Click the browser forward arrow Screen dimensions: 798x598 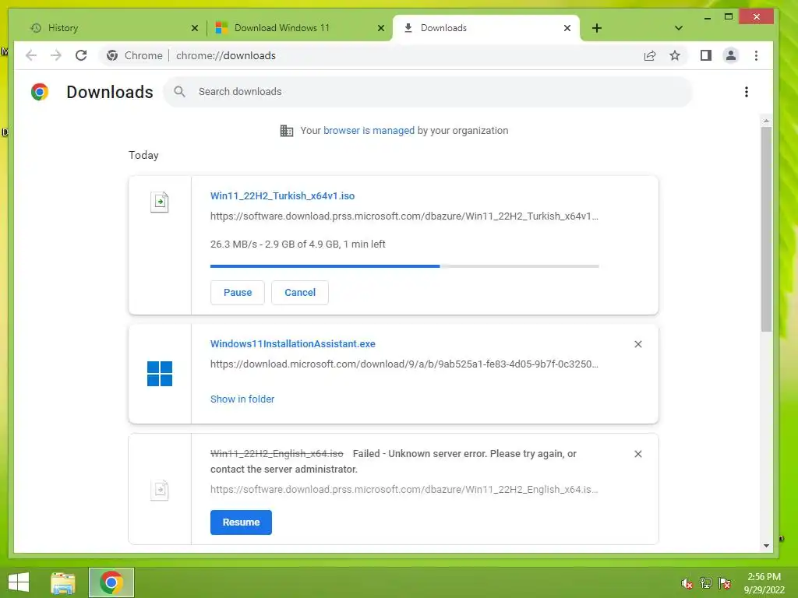point(56,55)
